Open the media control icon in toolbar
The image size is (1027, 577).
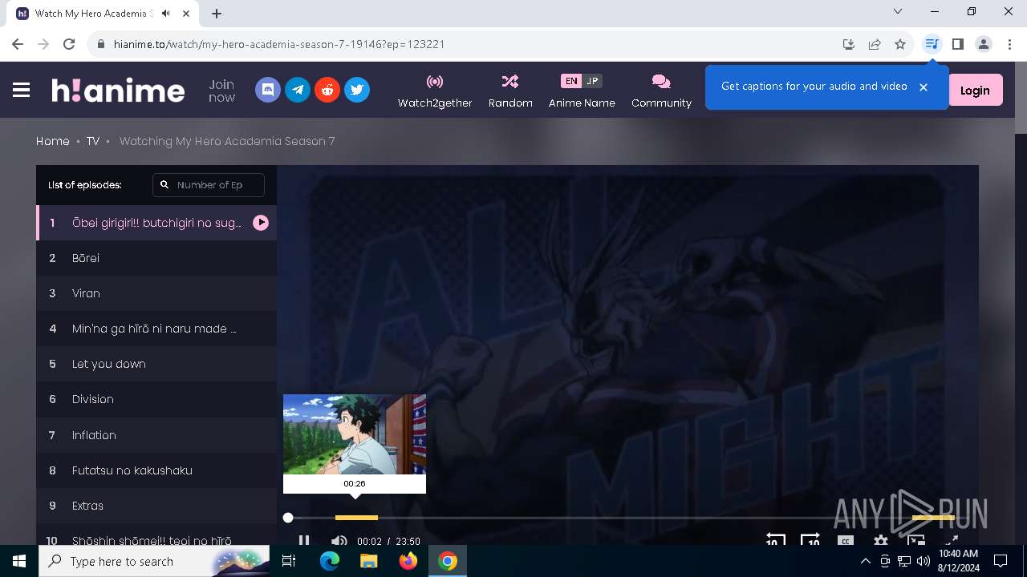932,44
